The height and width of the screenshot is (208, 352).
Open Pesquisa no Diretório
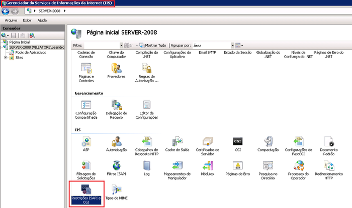268,170
